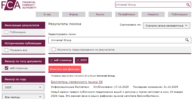Screen dimensions: 192x99
Task: Open the Рынки menu
Action: coord(100,14)
